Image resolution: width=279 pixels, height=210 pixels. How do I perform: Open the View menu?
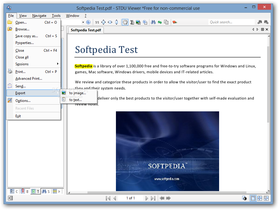click(x=23, y=16)
